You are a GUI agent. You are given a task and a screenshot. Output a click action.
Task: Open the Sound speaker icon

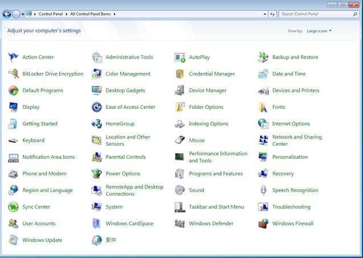pos(180,190)
